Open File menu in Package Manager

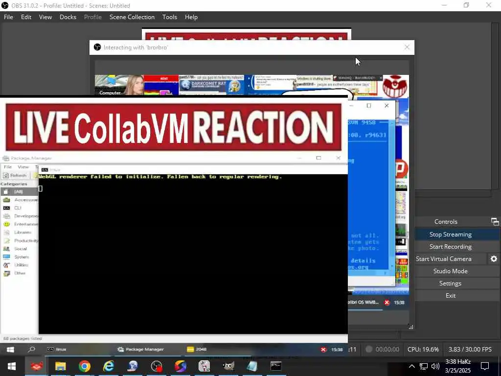tap(8, 167)
